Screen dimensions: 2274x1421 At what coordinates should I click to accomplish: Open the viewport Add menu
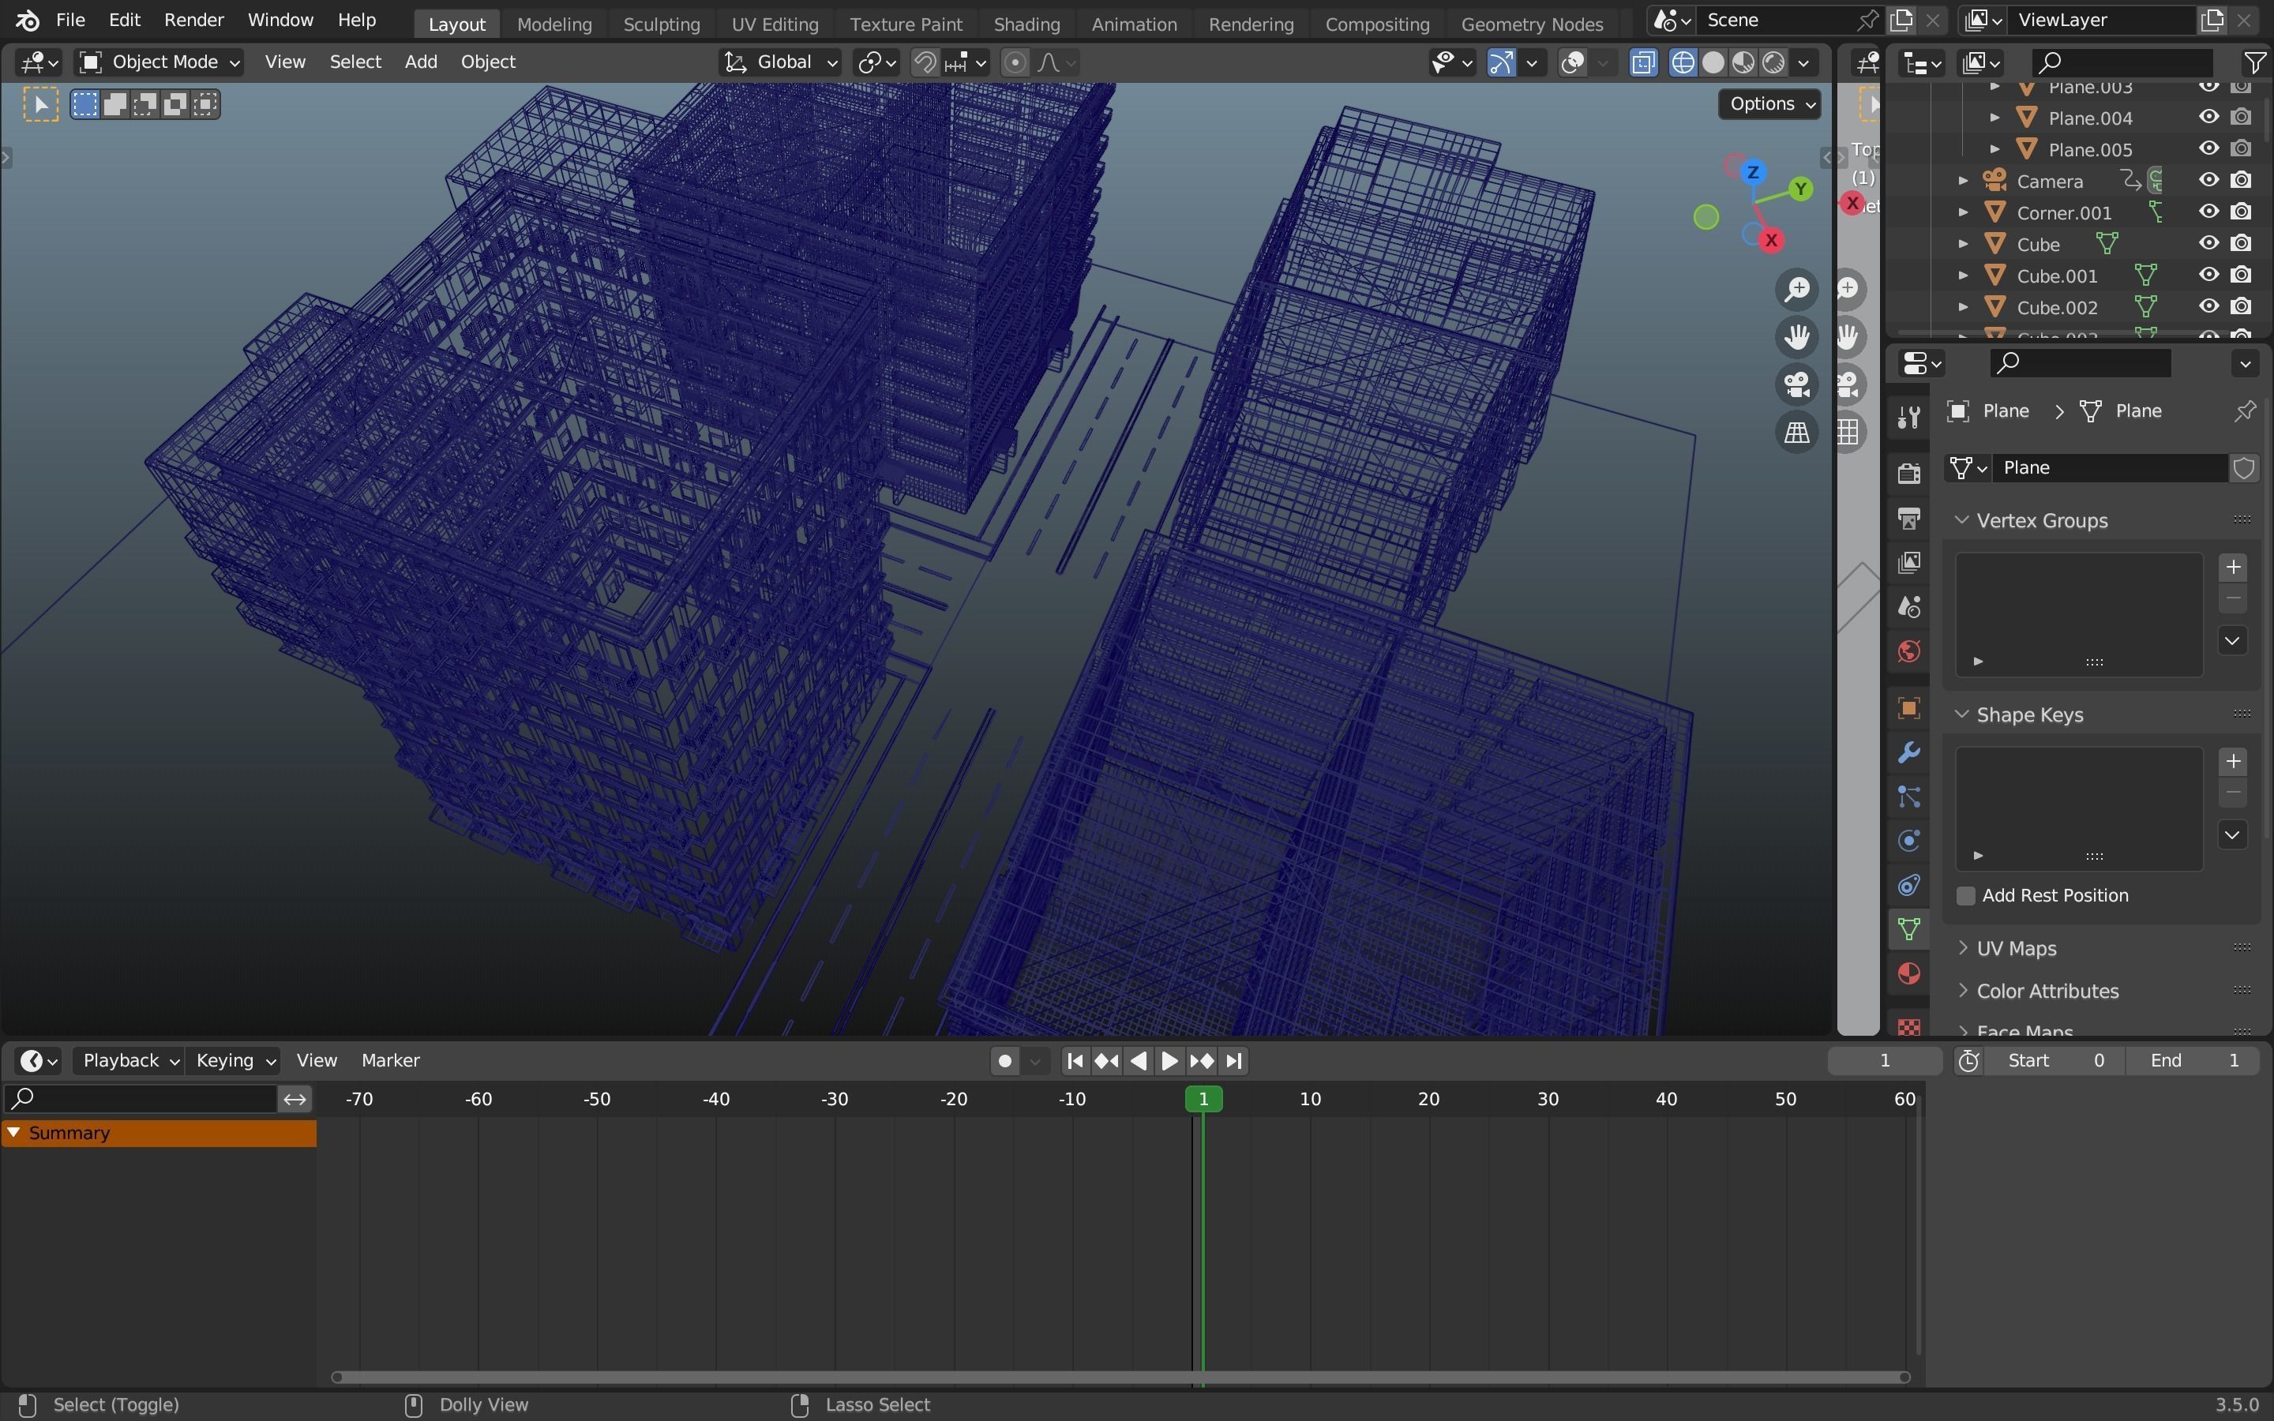click(420, 62)
